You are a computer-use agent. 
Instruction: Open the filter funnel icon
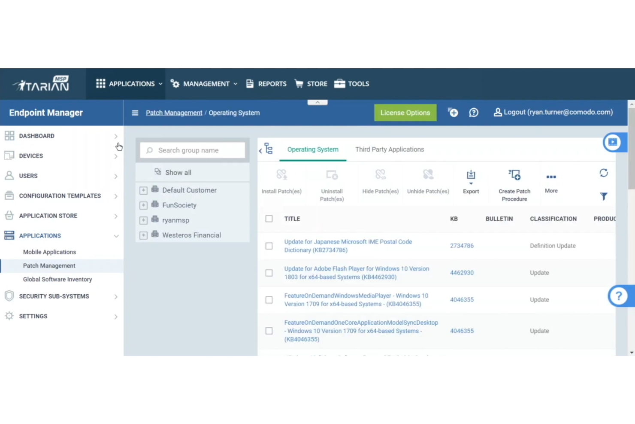(x=604, y=196)
